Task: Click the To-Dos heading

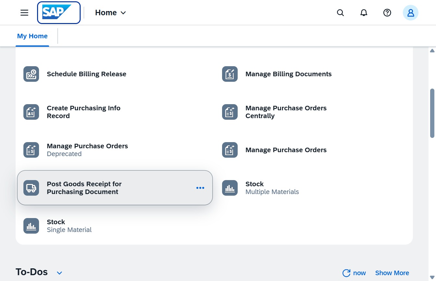Action: [32, 272]
